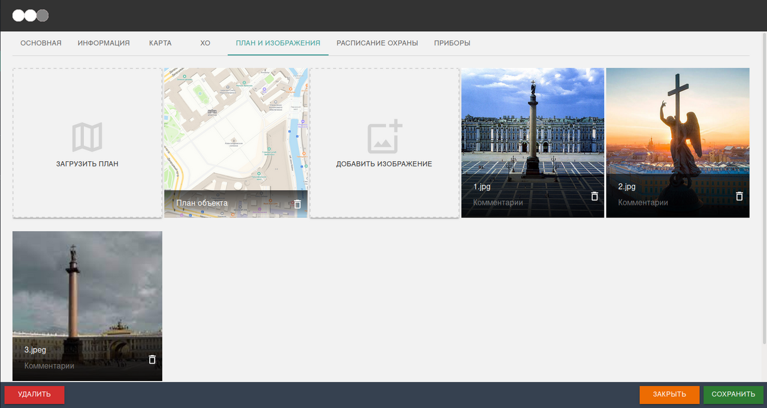Delete 1.jpg using its trash icon
This screenshot has height=408, width=767.
pyautogui.click(x=594, y=196)
